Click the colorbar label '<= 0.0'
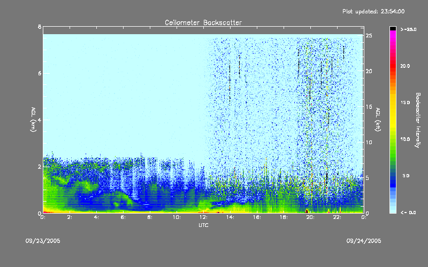The image size is (428, 267). pos(408,213)
